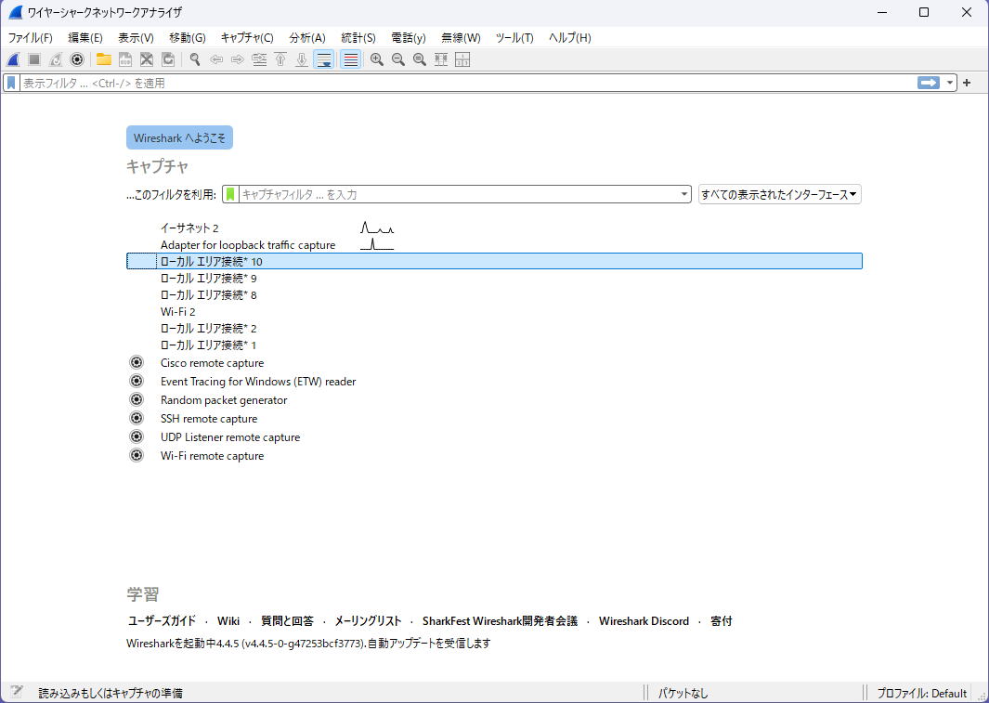Screen dimensions: 989x703
Task: Click the zoom in magnifier icon
Action: 376,59
